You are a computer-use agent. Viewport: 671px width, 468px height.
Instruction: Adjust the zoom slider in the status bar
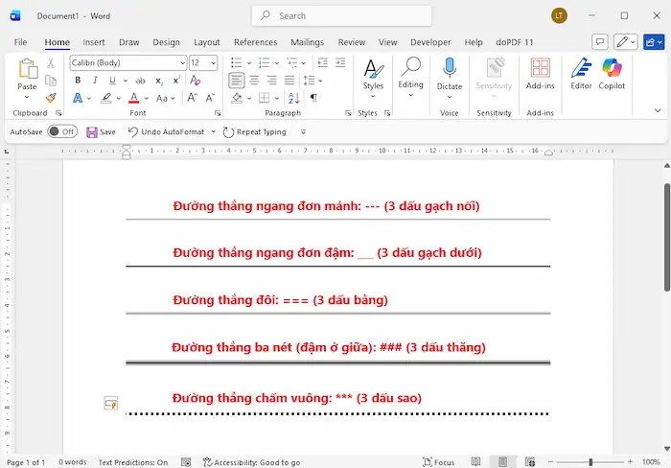(x=590, y=461)
